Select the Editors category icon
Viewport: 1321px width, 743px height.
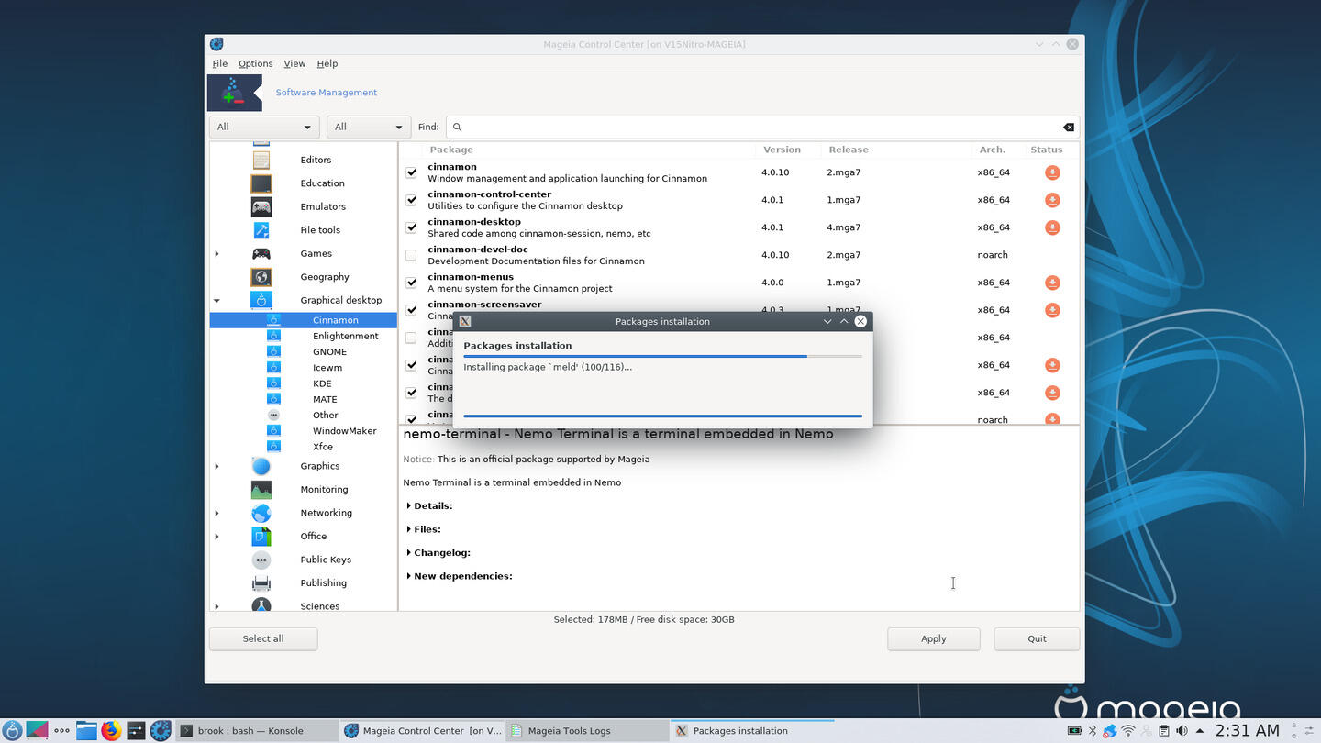261,160
